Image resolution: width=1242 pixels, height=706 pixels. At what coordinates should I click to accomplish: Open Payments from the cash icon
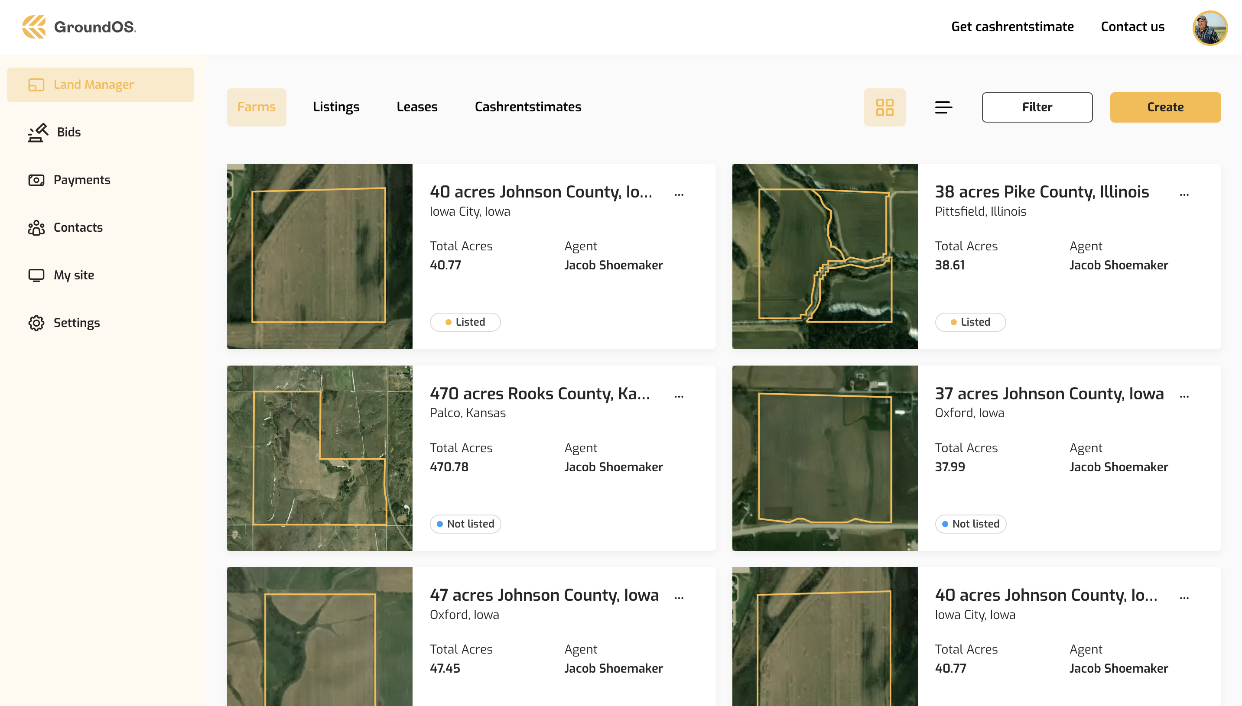[36, 180]
